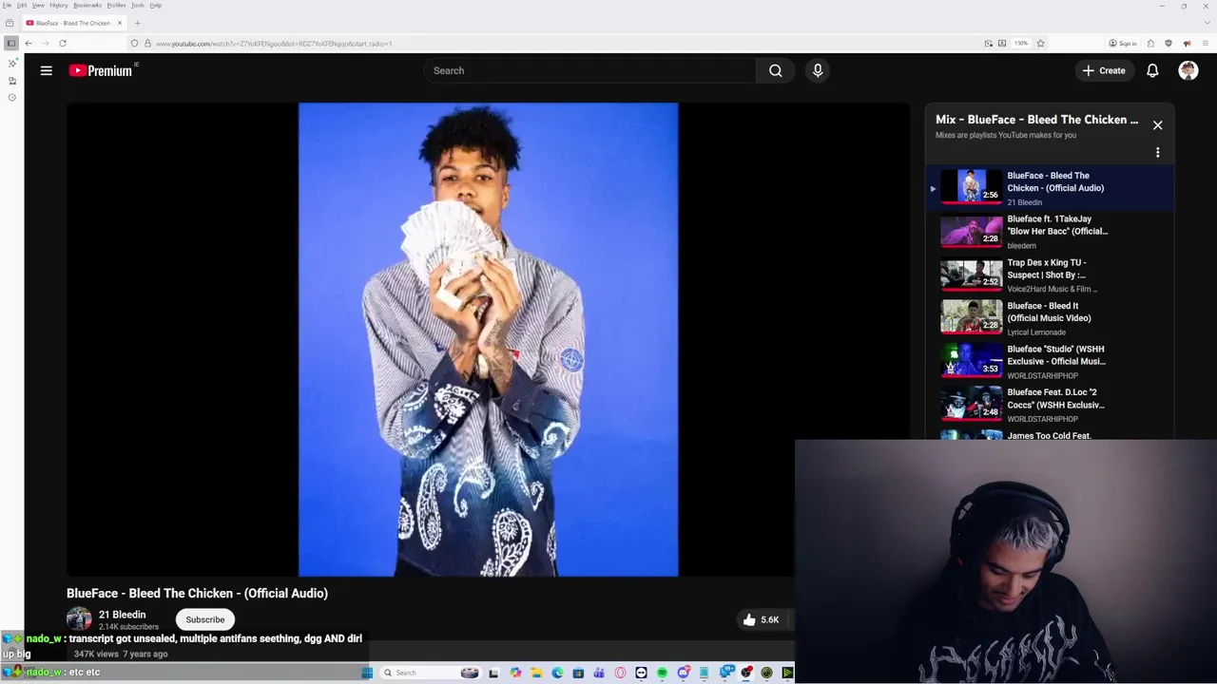Open Discord from the taskbar

(x=683, y=673)
